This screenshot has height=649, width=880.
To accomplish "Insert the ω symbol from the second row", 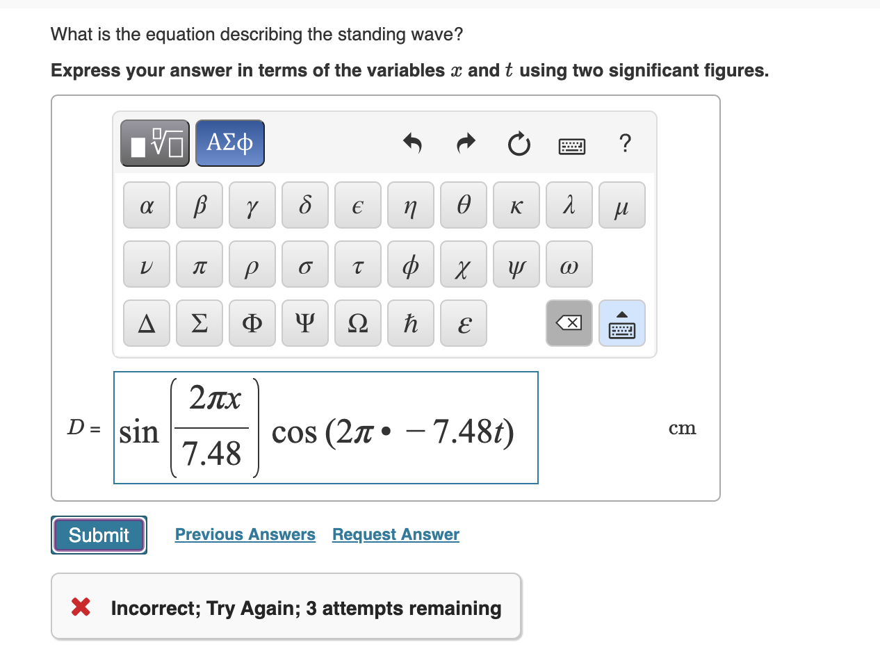I will coord(569,264).
